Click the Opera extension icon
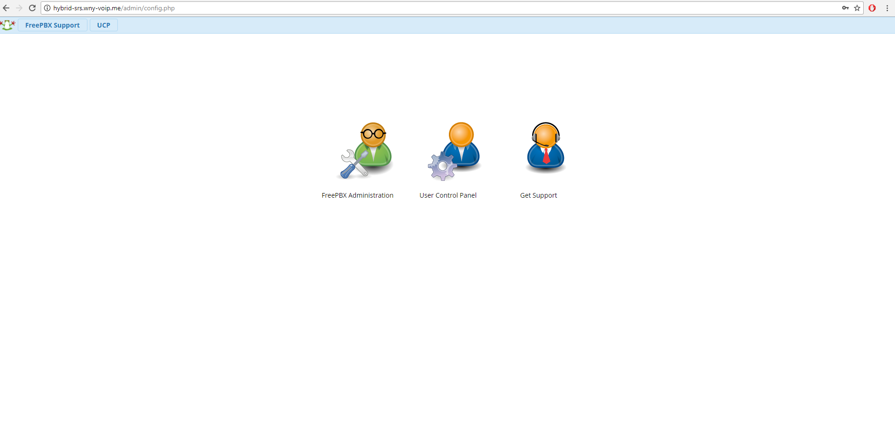The image size is (895, 429). tap(872, 8)
